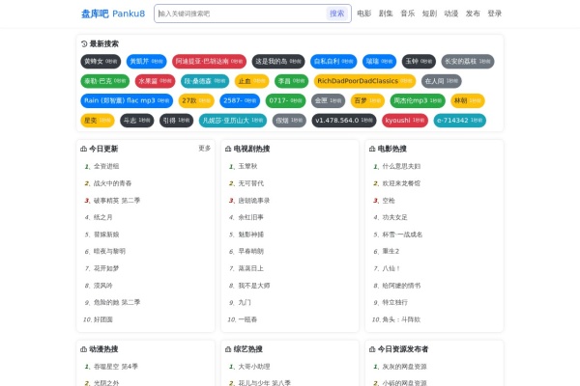The height and width of the screenshot is (386, 580).
Task: Click 更多 in the 今日更新 panel
Action: (x=205, y=148)
